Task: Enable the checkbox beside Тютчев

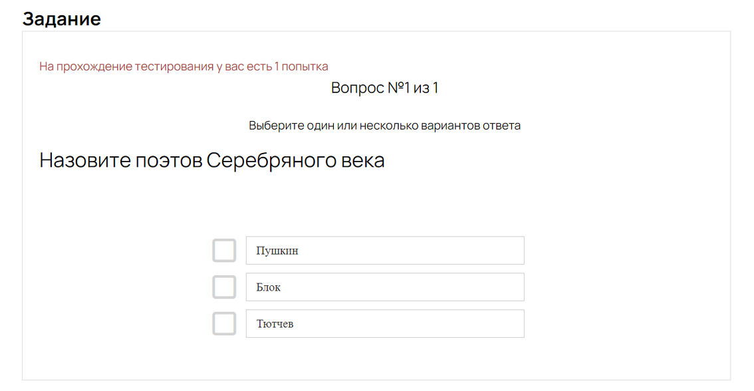Action: coord(224,324)
